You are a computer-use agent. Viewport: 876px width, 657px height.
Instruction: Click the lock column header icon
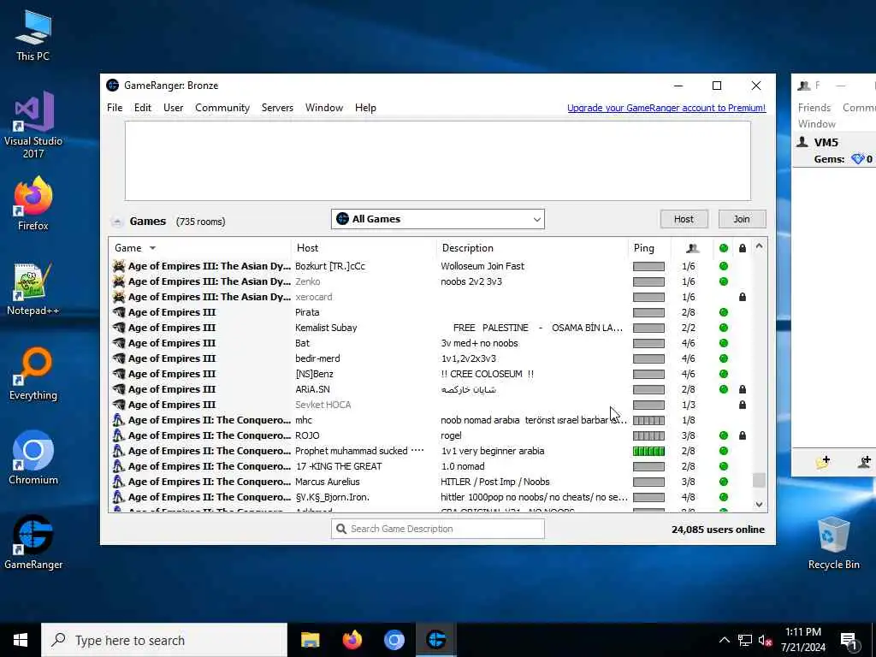[743, 248]
